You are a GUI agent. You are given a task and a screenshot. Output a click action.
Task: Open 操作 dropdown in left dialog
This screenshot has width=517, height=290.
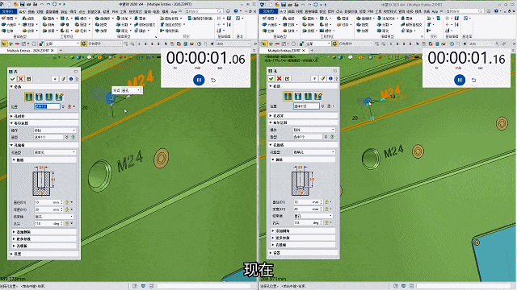click(x=55, y=130)
